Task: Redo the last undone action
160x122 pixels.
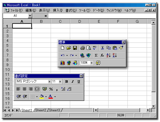Action: (x=72, y=55)
